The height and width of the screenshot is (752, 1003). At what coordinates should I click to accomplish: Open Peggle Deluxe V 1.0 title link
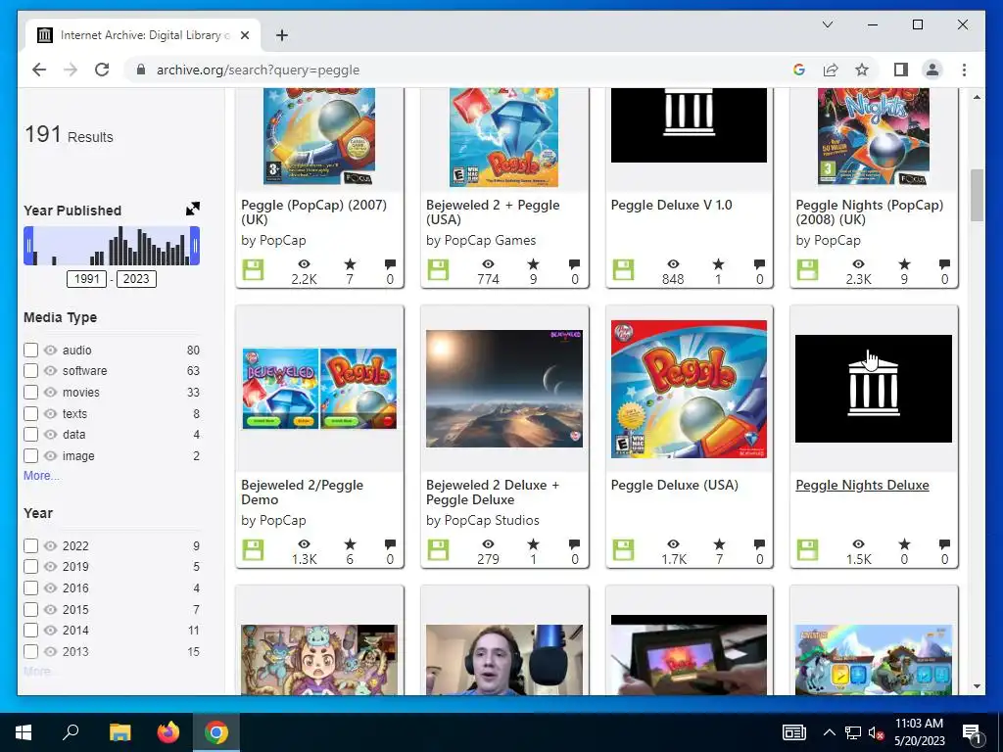pos(671,205)
